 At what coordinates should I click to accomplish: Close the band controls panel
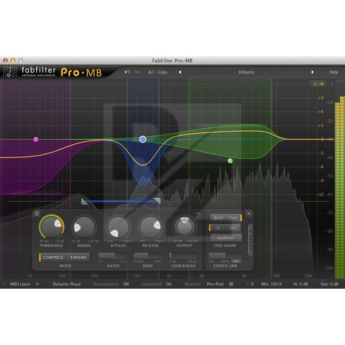pyautogui.click(x=248, y=213)
